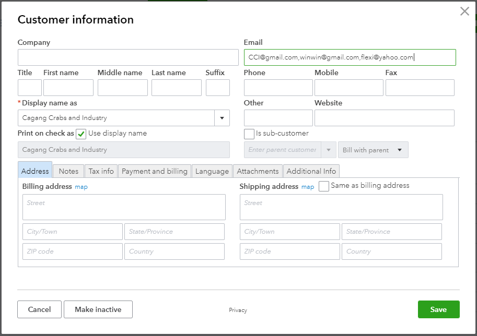Open the Payment and billing tab
This screenshot has width=477, height=336.
coord(155,171)
